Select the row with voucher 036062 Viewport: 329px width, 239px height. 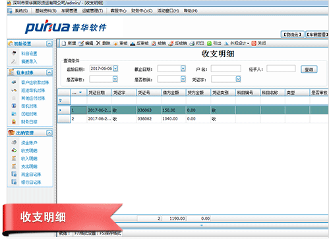point(193,119)
